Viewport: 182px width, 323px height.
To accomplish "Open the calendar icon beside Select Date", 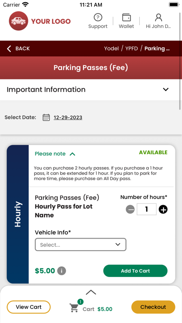I will pyautogui.click(x=46, y=117).
